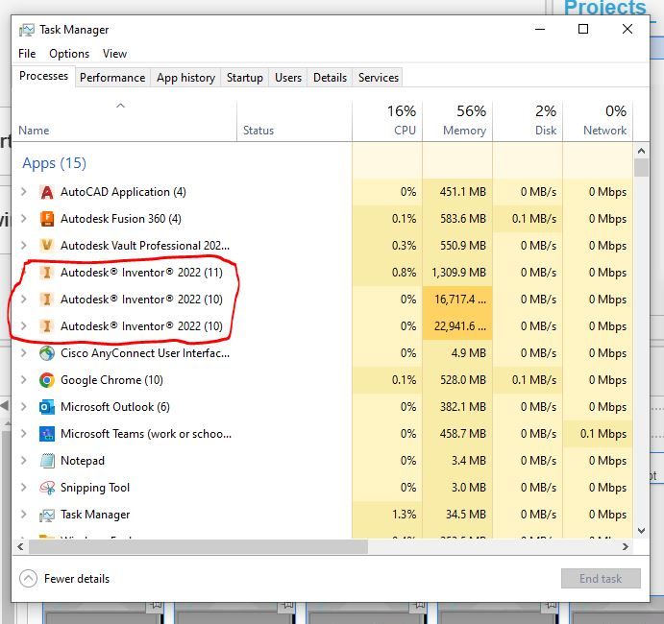The image size is (664, 624).
Task: Open the File menu
Action: tap(27, 54)
